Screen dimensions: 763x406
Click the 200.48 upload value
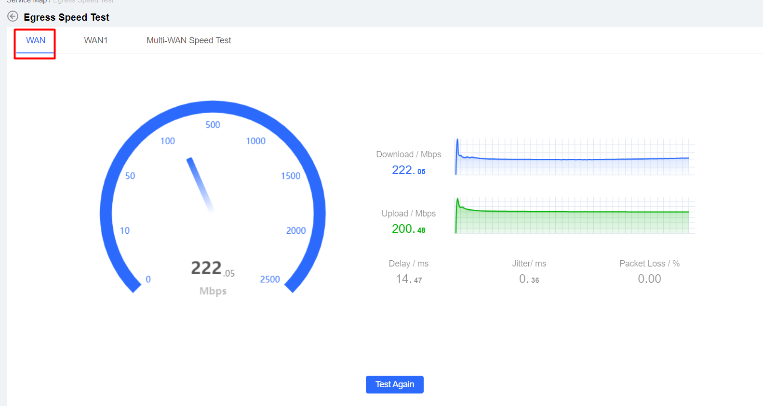(408, 229)
